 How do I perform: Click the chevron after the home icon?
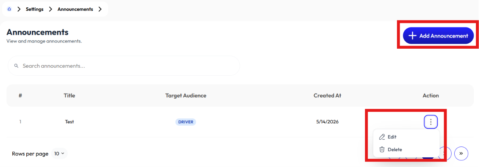pos(19,9)
